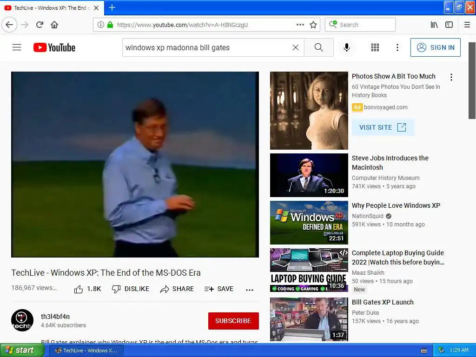Go to YouTube home via logo

click(54, 48)
